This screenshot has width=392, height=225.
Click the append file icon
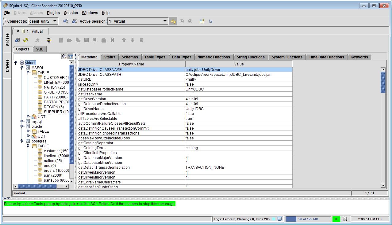(x=78, y=40)
